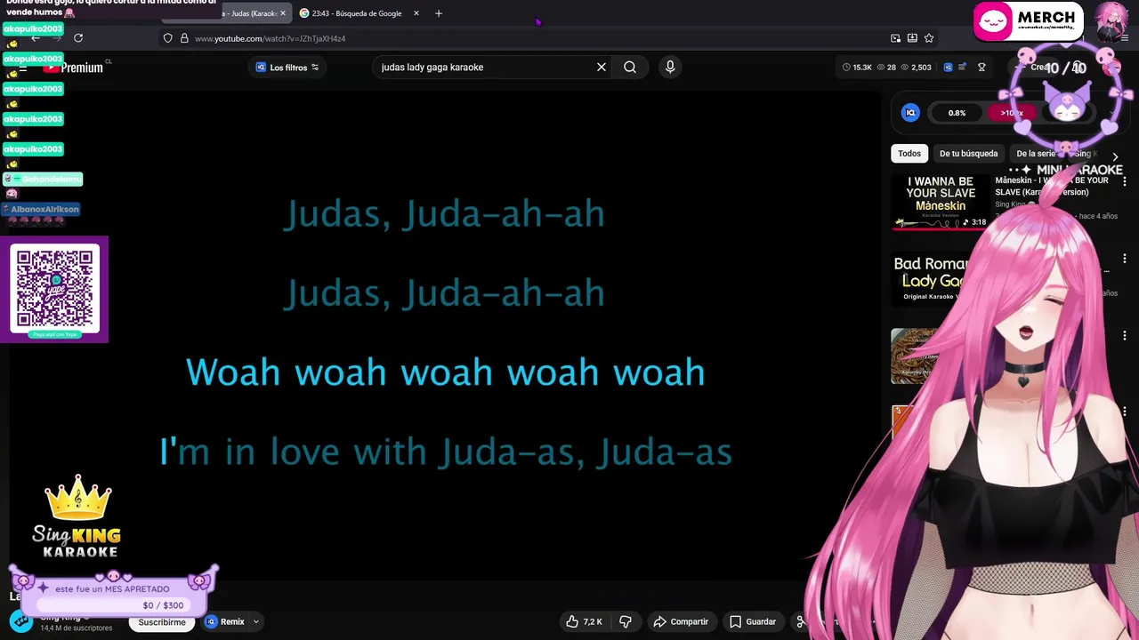
Task: Click the picture-in-picture icon in address bar
Action: [x=895, y=38]
